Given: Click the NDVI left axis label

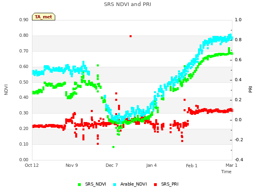Looking at the screenshot, I should [x=6, y=90].
